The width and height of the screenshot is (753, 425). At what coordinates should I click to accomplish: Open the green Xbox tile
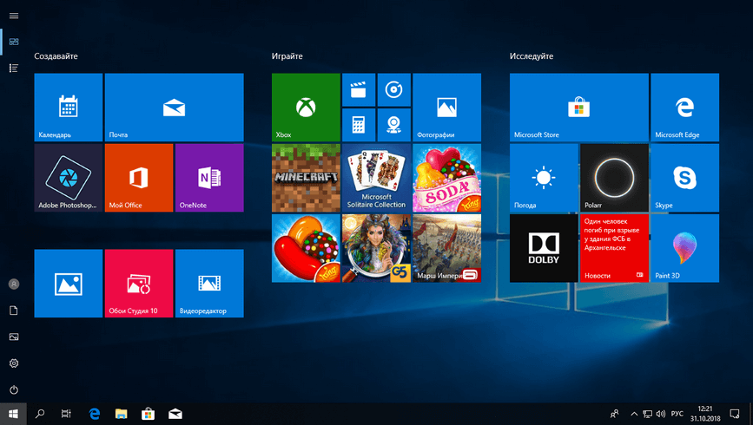306,107
